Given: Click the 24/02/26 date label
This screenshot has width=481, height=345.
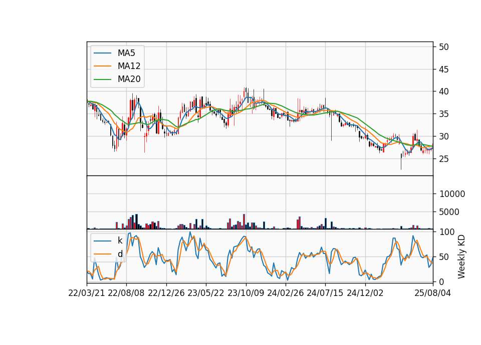Looking at the screenshot, I should point(286,293).
